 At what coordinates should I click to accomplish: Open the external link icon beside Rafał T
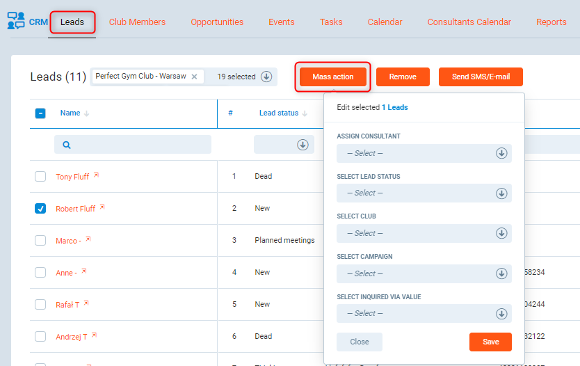click(86, 304)
